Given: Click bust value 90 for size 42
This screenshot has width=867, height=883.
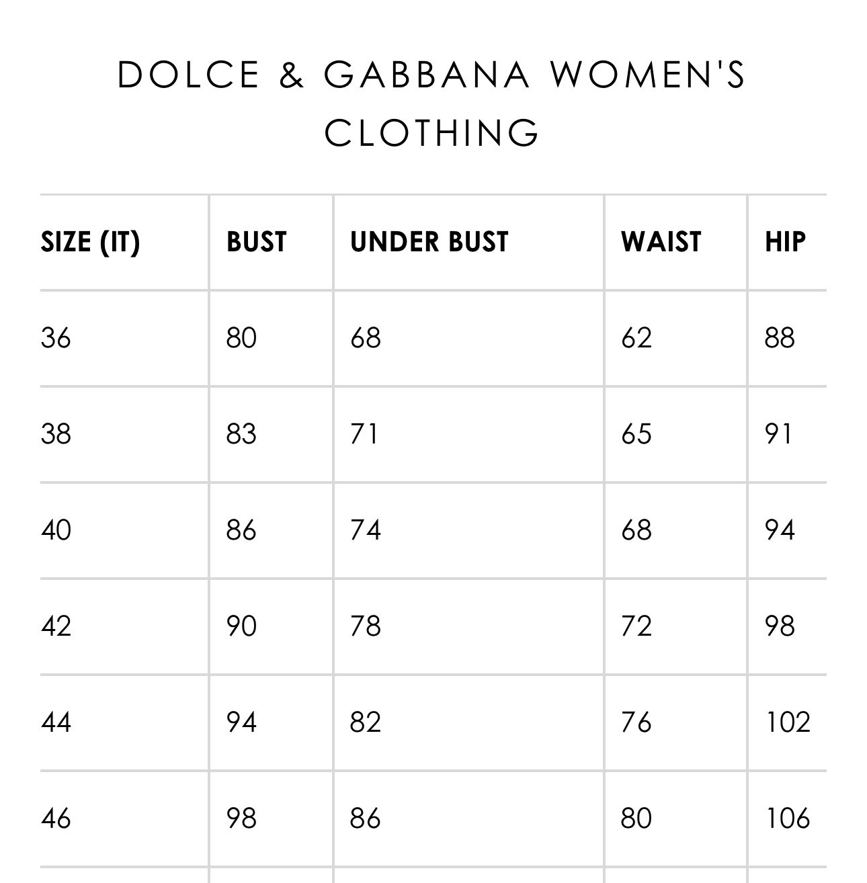Looking at the screenshot, I should (x=242, y=626).
